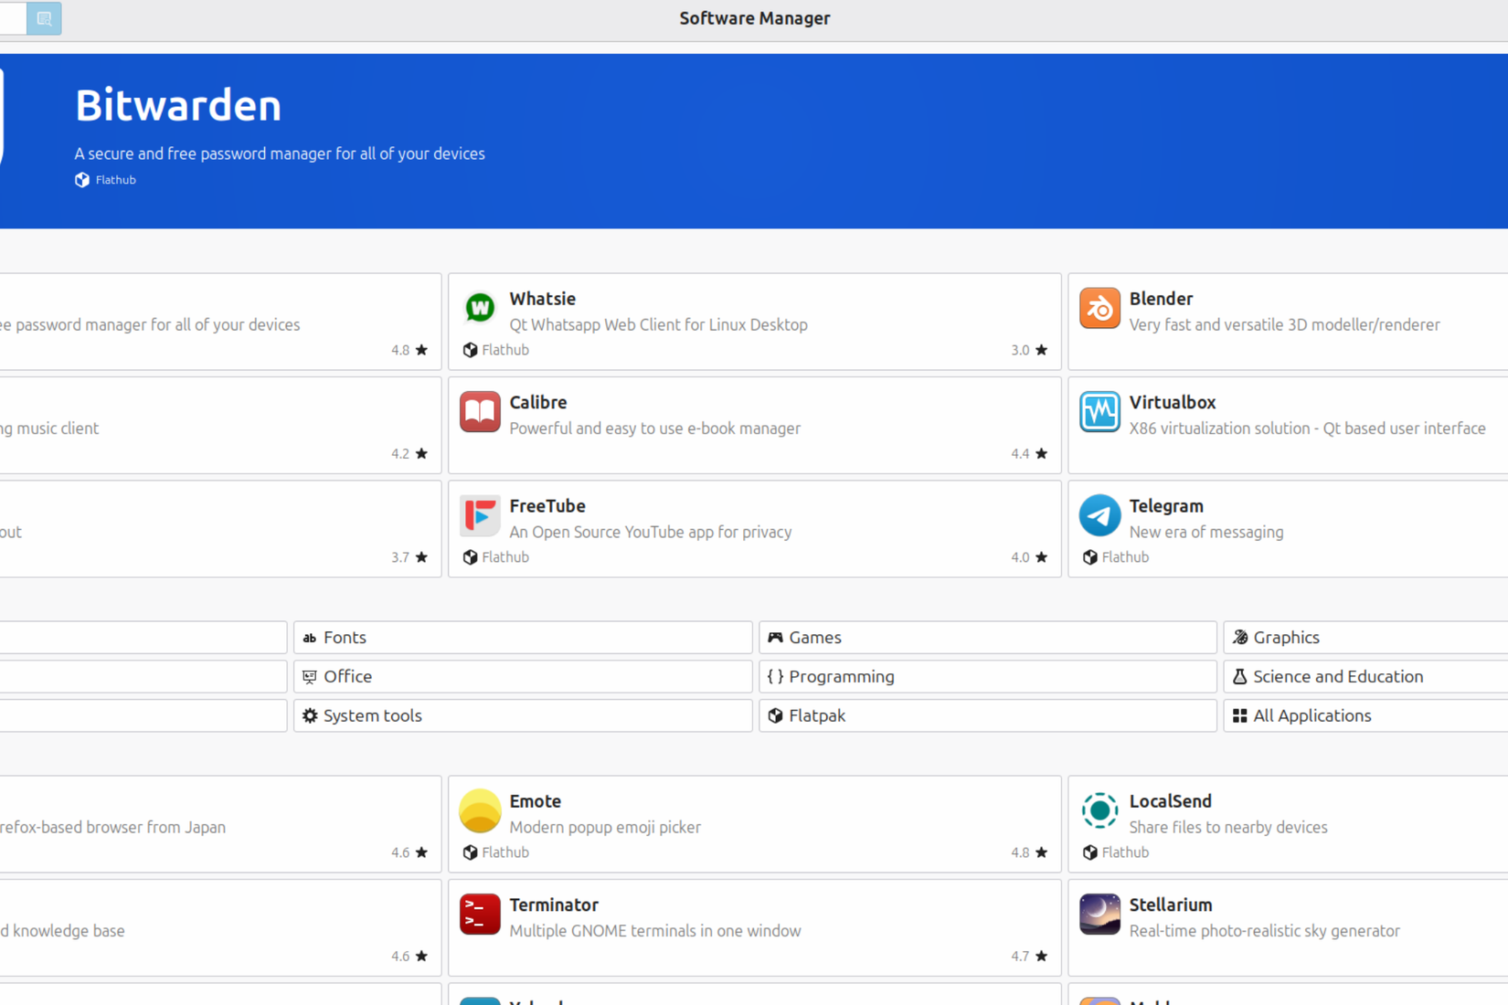Open the Blender app icon

(x=1099, y=309)
